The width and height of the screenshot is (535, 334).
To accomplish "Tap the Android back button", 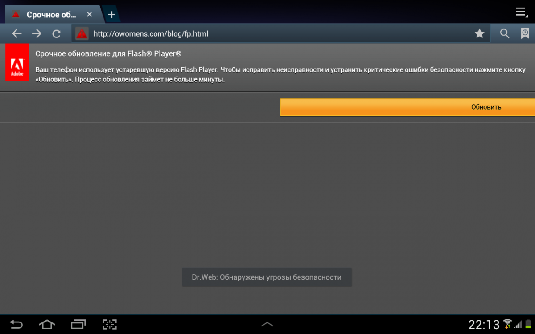I will (x=16, y=324).
